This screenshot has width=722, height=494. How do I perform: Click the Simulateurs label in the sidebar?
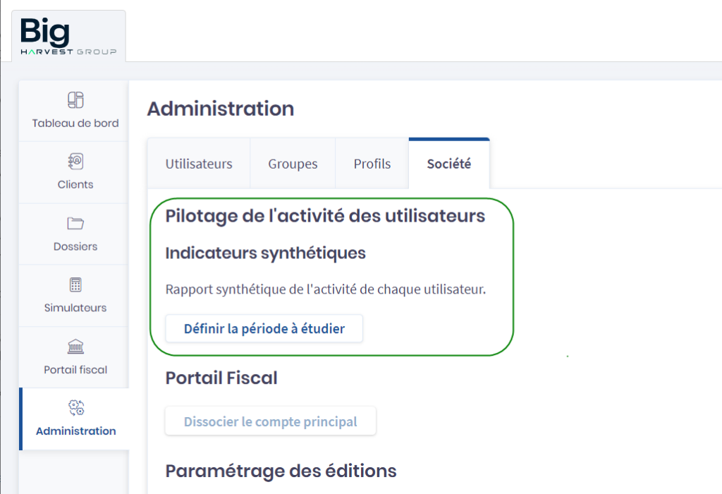click(x=75, y=308)
